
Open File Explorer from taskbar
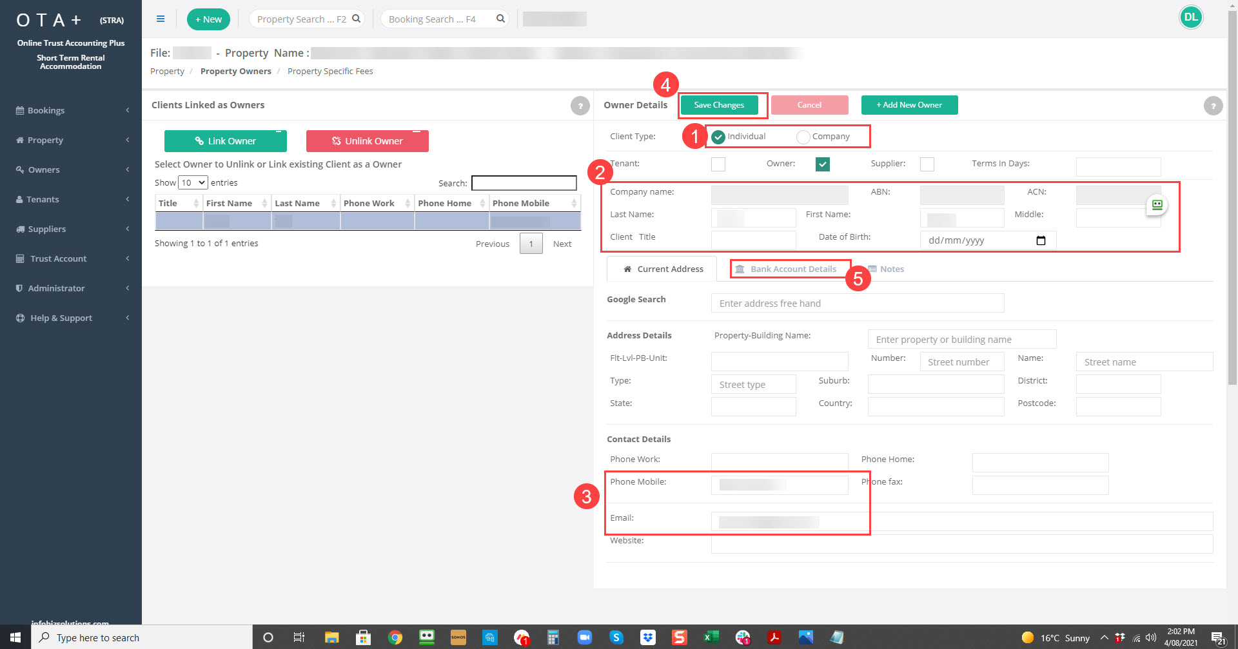[x=331, y=637]
